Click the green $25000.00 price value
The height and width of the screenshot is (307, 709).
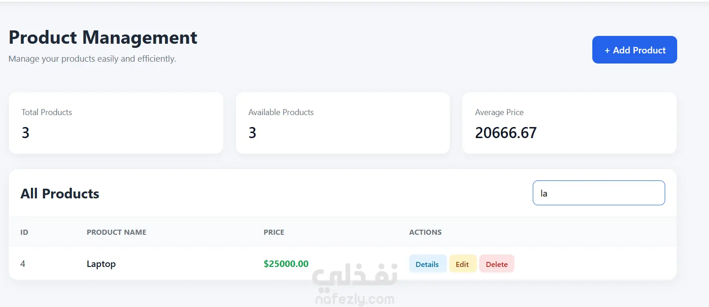(286, 264)
